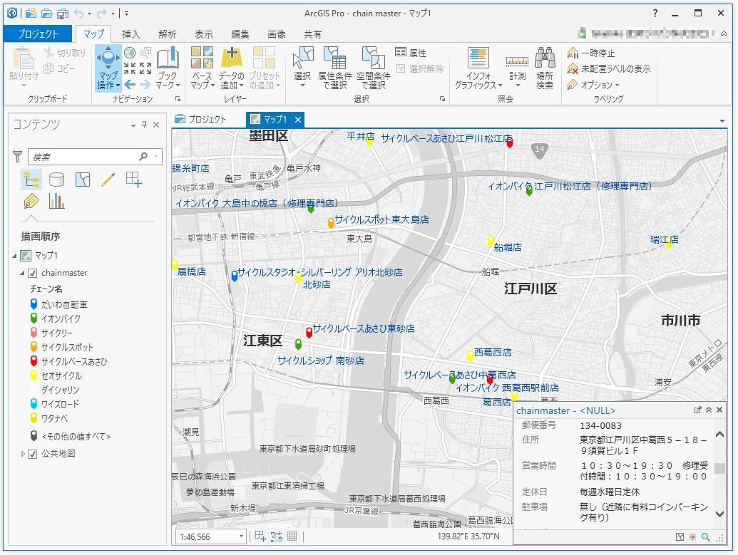Expand the ナビゲーション group dialog launcher

pos(178,99)
